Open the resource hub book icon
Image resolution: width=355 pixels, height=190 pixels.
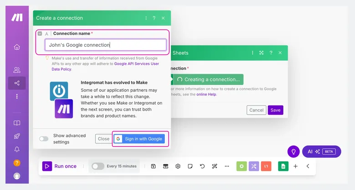[x=17, y=123]
